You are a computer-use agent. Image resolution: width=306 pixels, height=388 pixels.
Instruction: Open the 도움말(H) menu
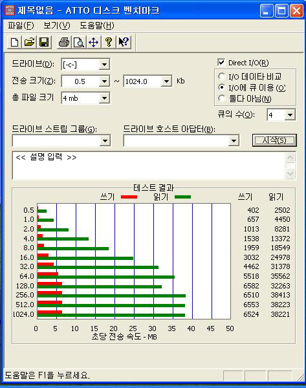[x=97, y=25]
